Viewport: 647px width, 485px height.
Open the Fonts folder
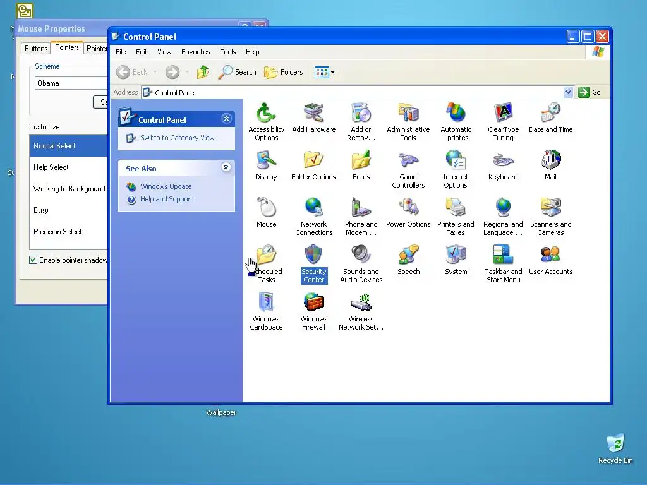click(x=361, y=165)
